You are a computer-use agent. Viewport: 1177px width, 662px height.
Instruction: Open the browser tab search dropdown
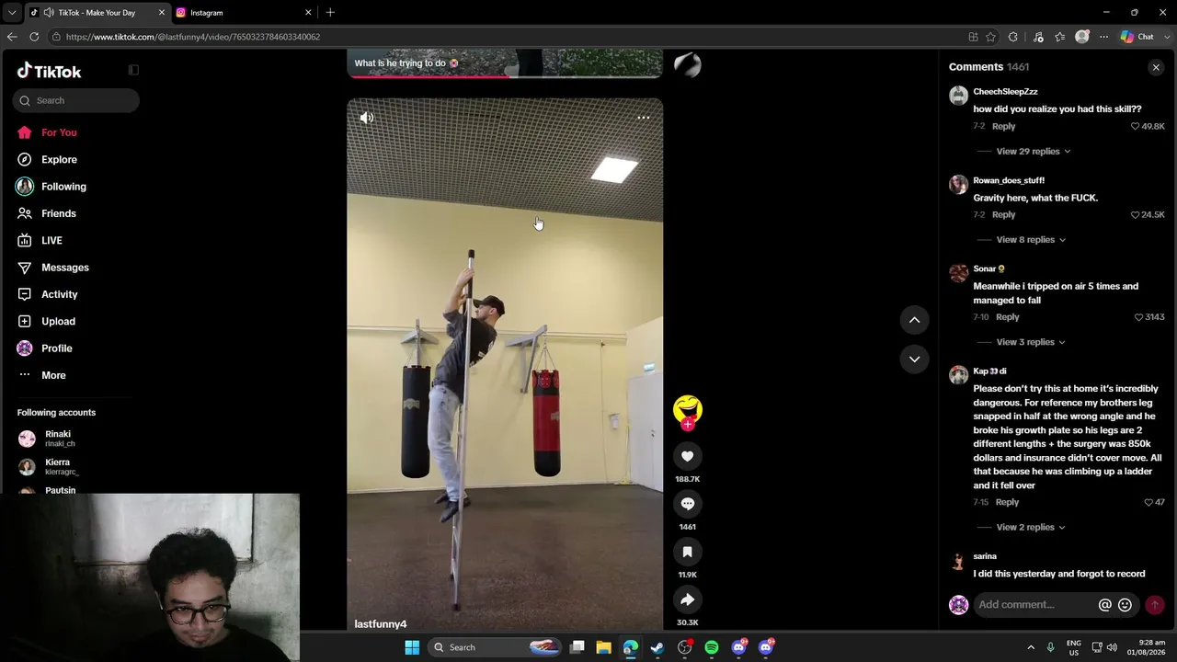pos(12,13)
